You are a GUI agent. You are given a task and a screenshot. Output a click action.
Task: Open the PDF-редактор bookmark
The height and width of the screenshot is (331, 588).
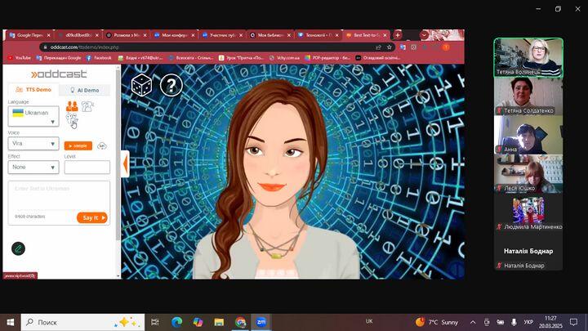click(327, 58)
